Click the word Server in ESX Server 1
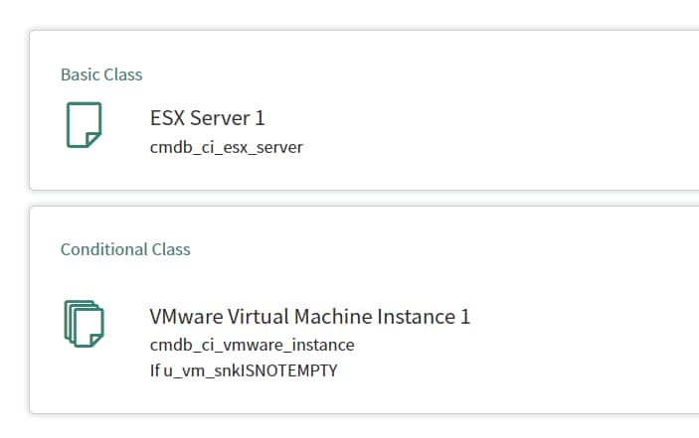 (220, 118)
